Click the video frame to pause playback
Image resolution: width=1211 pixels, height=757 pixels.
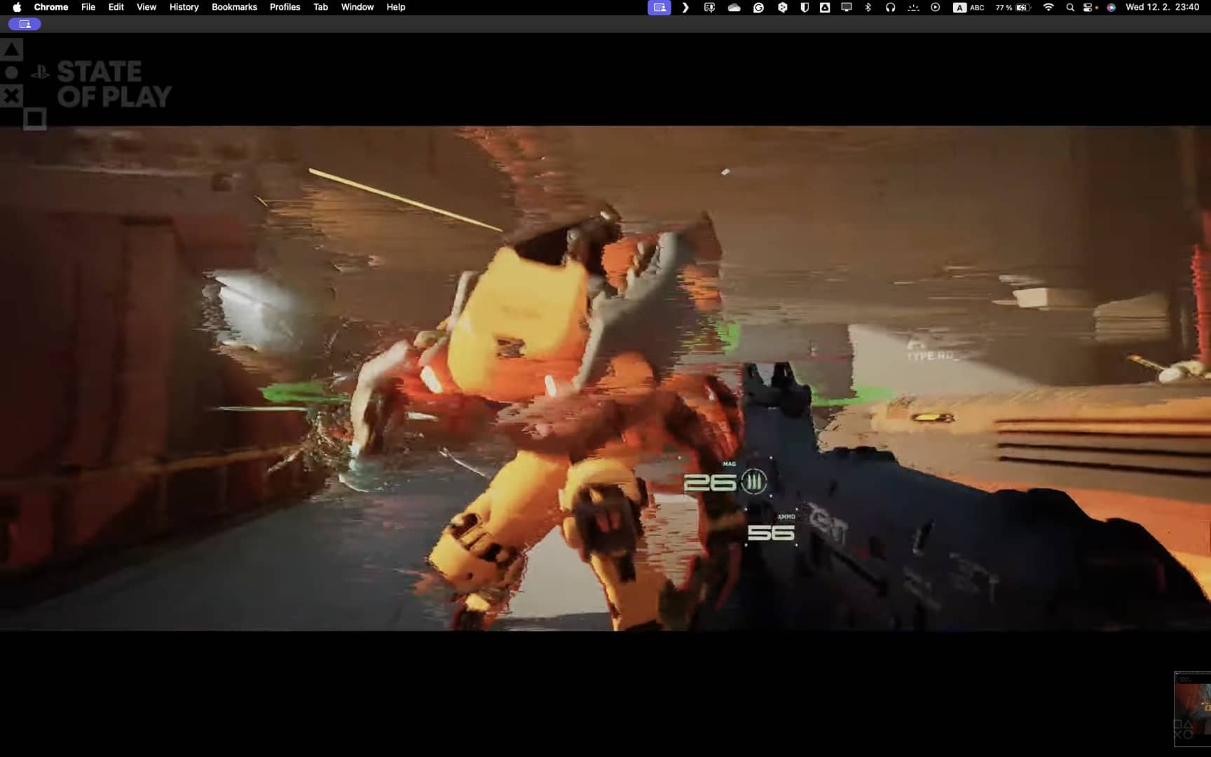click(x=605, y=378)
